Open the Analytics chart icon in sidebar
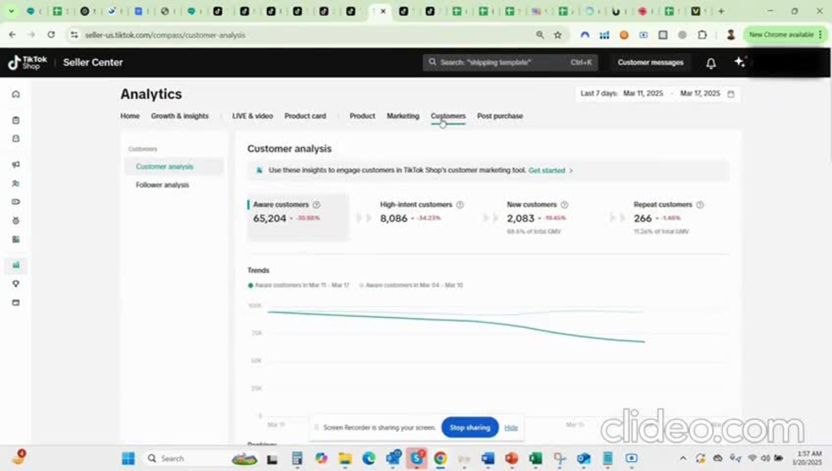The height and width of the screenshot is (471, 832). tap(16, 265)
